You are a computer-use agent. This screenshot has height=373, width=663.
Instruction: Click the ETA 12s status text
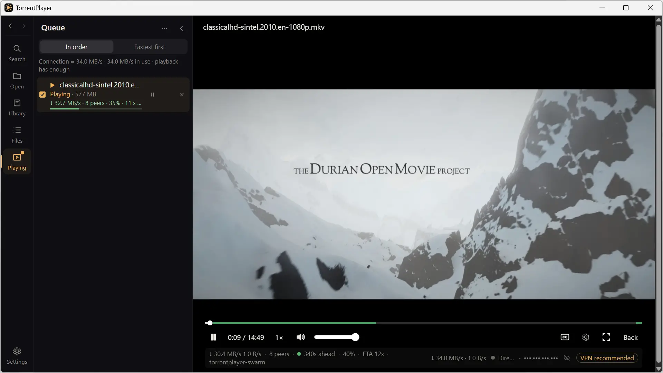click(x=373, y=354)
